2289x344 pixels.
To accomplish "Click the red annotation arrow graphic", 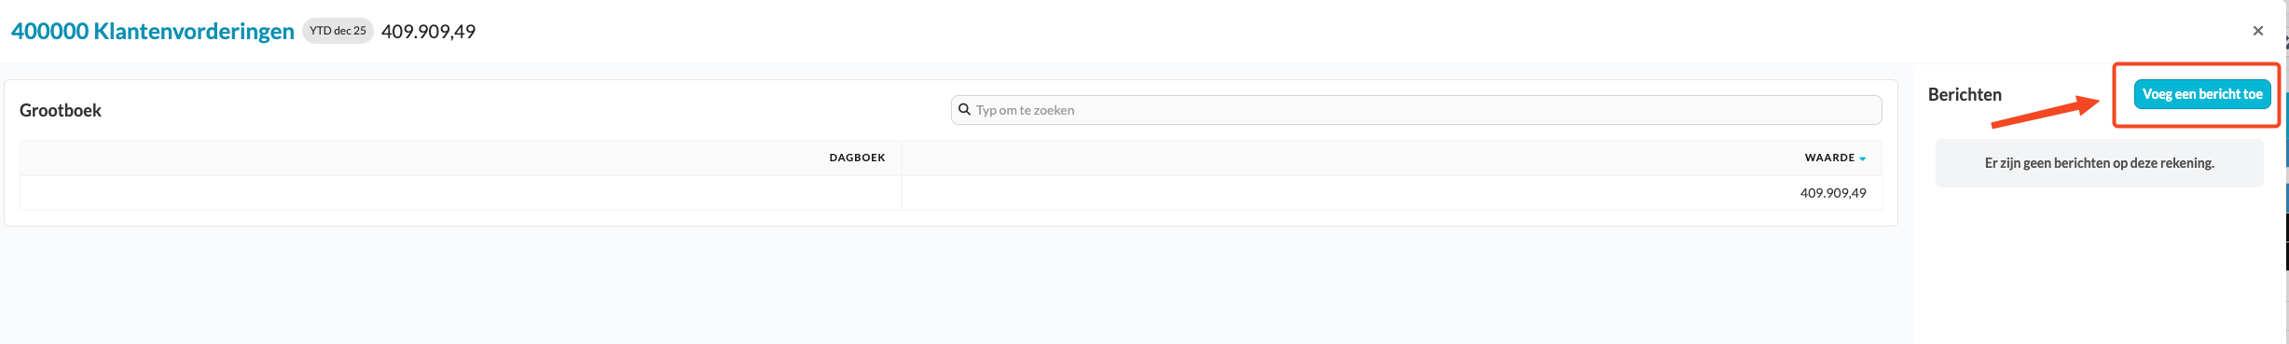I will click(2045, 111).
